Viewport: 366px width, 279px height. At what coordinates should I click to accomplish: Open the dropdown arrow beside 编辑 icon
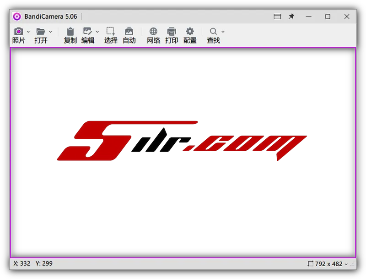(x=97, y=32)
